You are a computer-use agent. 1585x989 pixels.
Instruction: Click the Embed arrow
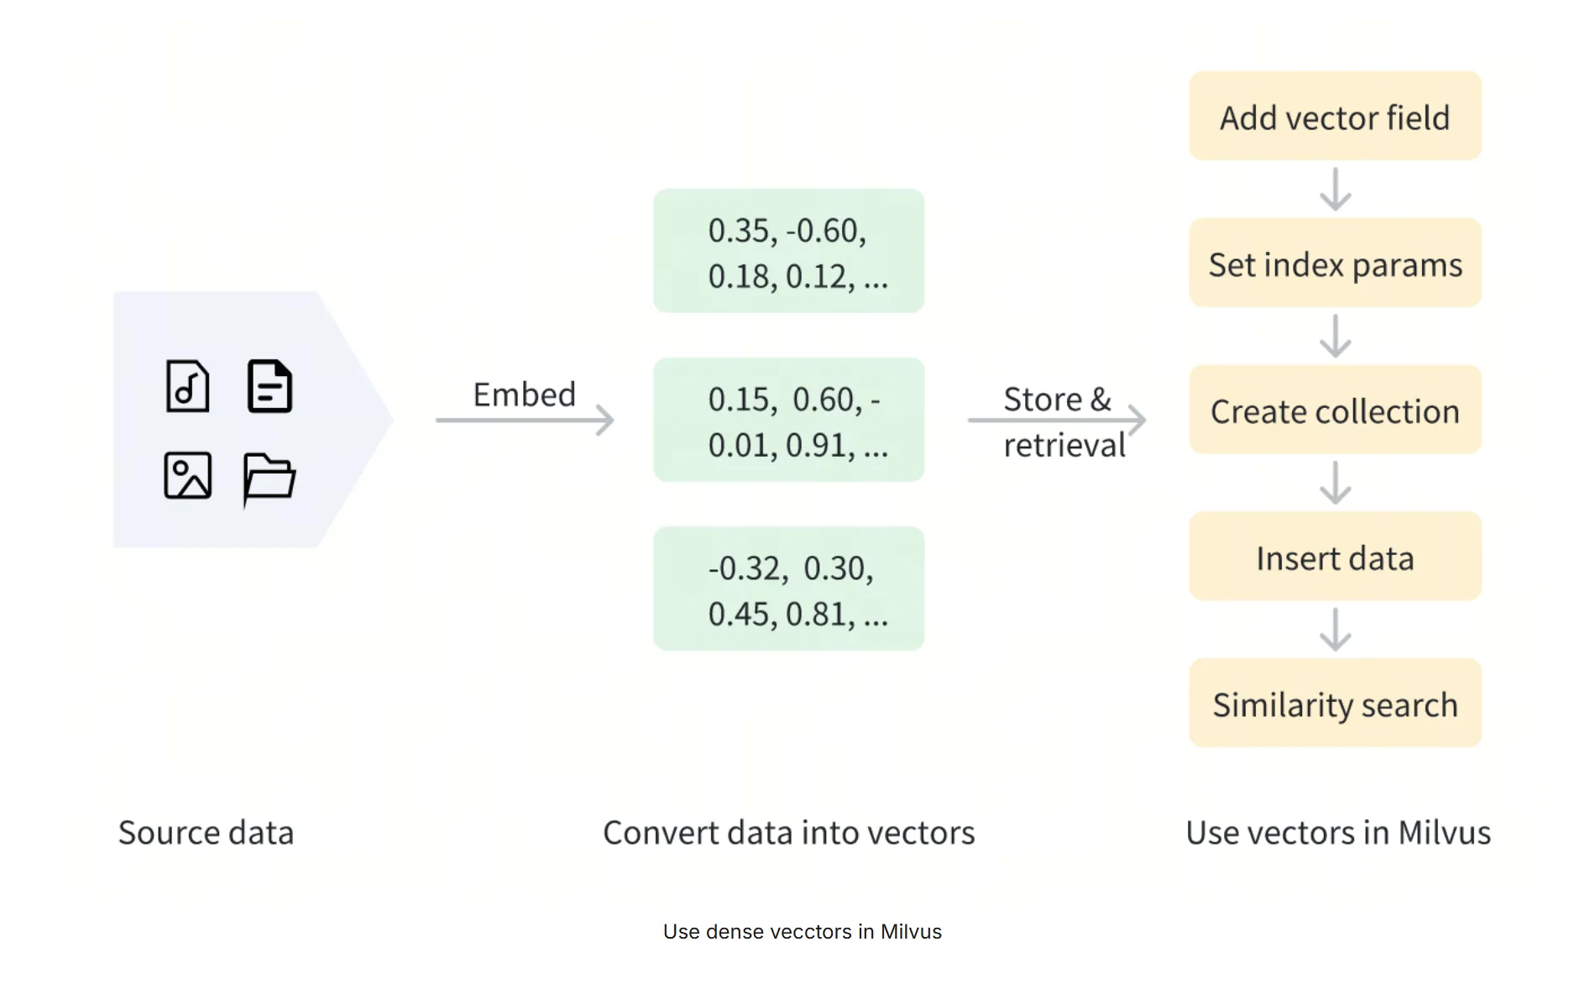525,420
